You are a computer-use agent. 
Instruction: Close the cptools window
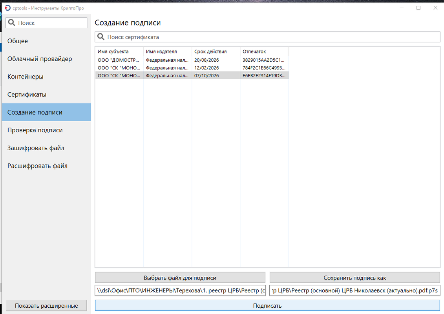point(435,8)
